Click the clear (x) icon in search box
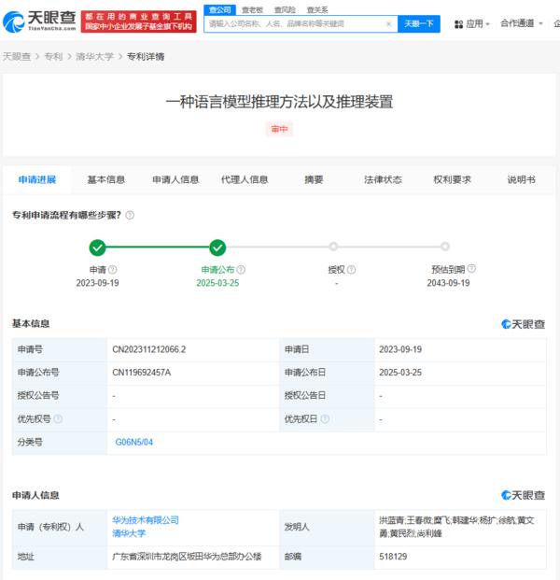This screenshot has height=580, width=560. point(388,23)
